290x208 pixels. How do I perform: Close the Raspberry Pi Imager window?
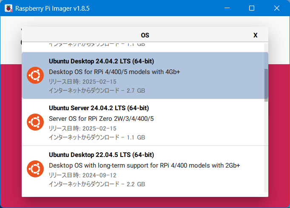click(277, 8)
